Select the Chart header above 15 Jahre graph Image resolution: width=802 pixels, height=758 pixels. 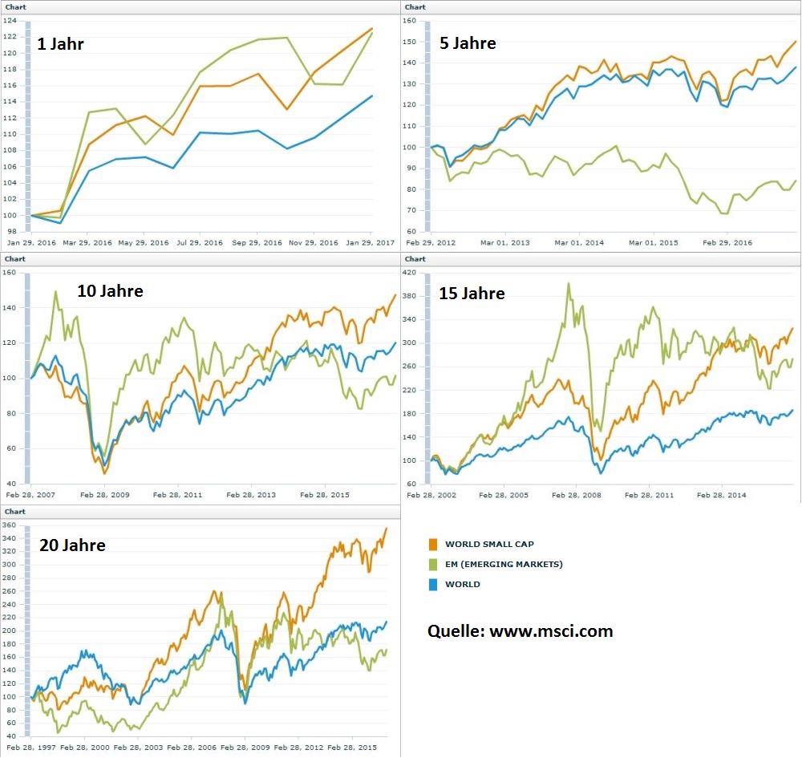click(x=415, y=259)
